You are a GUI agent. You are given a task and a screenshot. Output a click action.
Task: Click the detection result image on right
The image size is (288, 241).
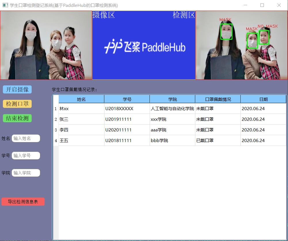click(242, 45)
